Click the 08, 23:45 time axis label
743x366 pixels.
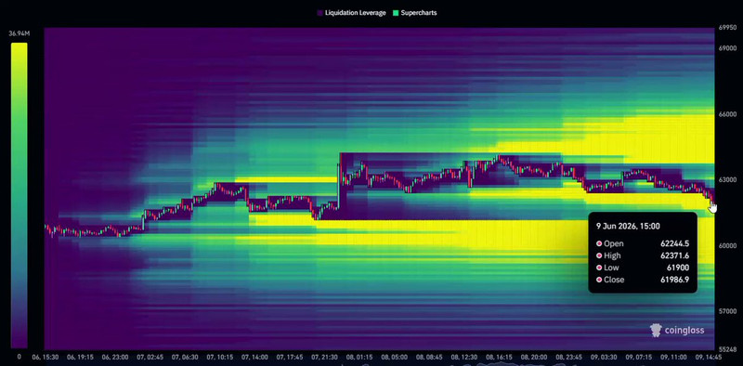pyautogui.click(x=569, y=357)
